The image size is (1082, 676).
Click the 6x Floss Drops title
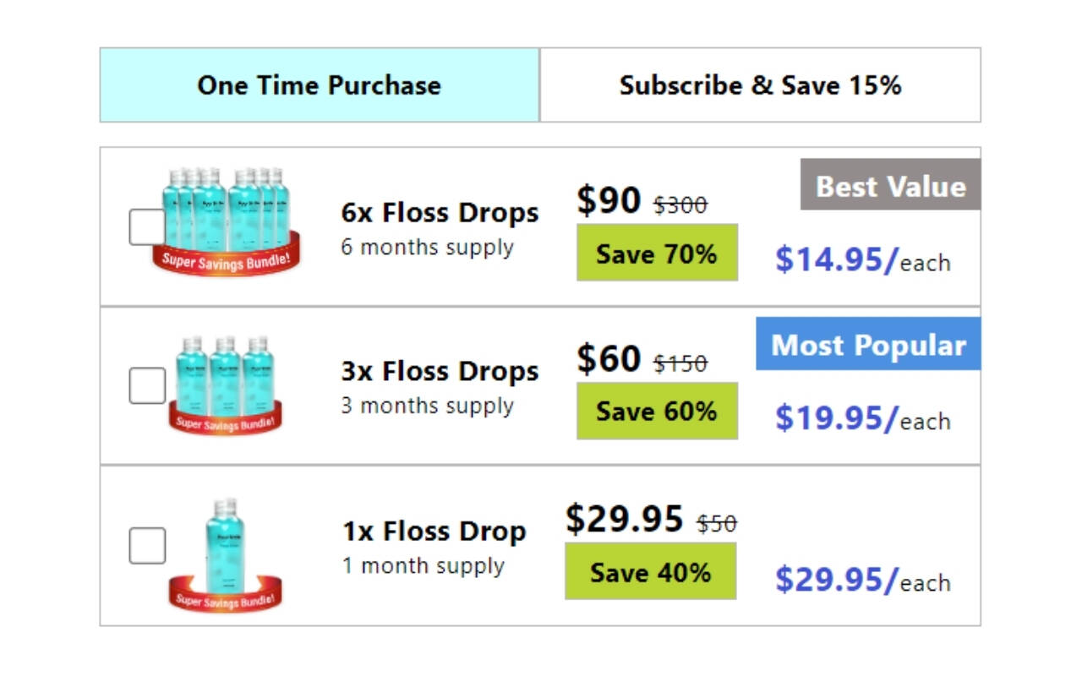point(440,212)
